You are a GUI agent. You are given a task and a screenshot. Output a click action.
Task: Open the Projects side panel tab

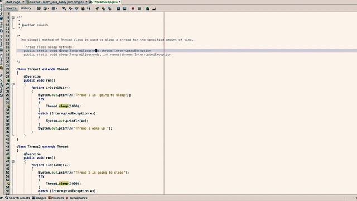click(x=1, y=61)
